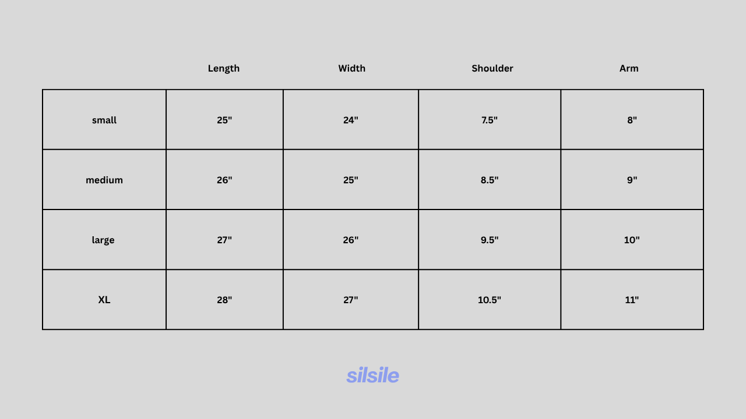Screen dimensions: 746x419
Task: Select the medium size row label
Action: (x=104, y=180)
